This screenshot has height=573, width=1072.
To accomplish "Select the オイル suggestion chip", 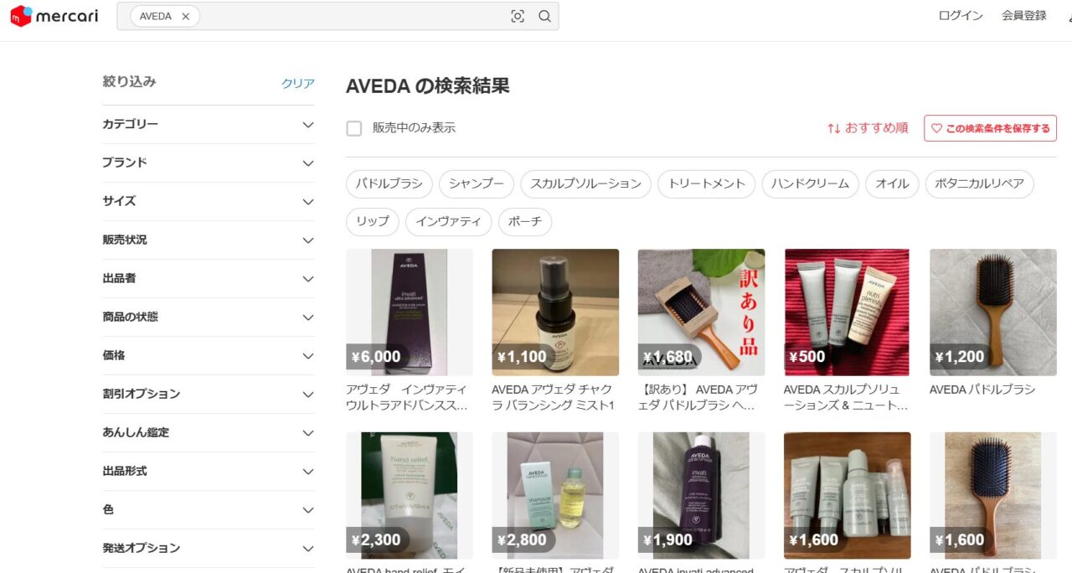I will [x=892, y=183].
